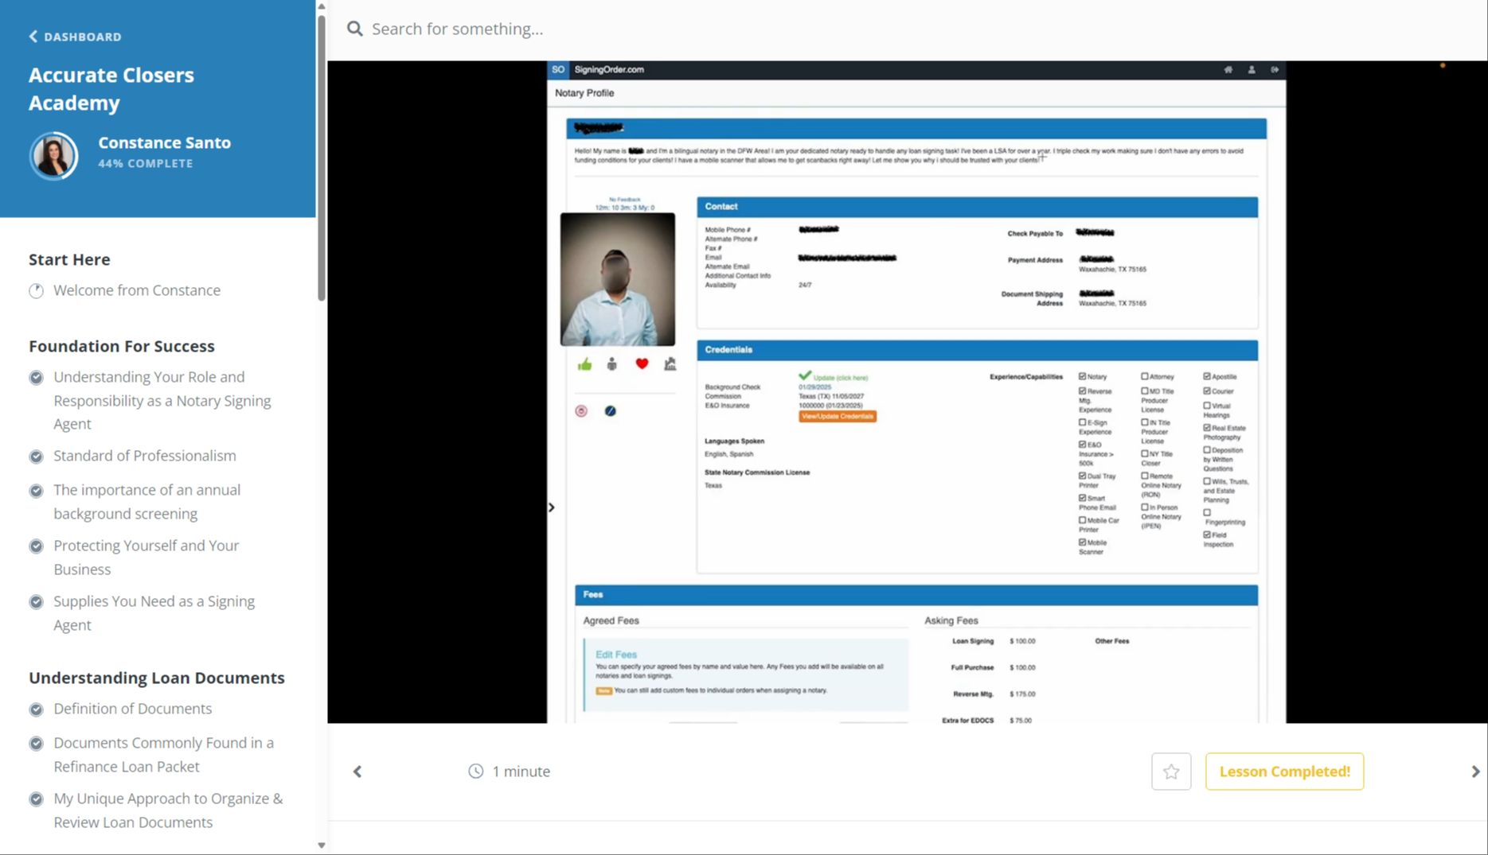Uncheck the Courier checkbox

click(x=1207, y=391)
